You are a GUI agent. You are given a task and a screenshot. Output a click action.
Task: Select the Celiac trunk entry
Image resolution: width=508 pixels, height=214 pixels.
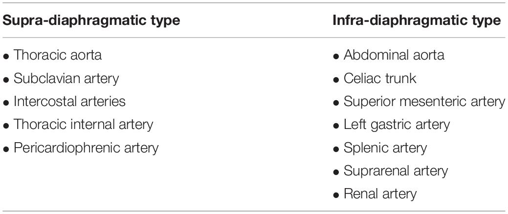click(x=380, y=78)
